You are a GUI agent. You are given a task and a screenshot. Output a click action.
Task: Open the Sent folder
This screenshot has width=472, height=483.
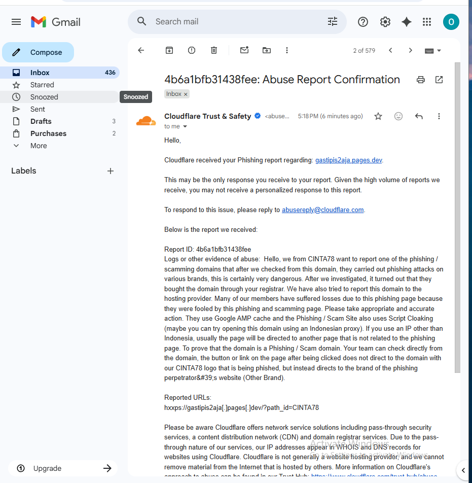[x=60, y=109]
